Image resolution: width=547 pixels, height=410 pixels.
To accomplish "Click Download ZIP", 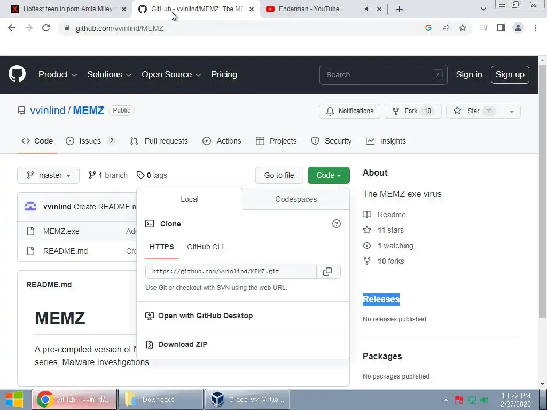I will 183,344.
